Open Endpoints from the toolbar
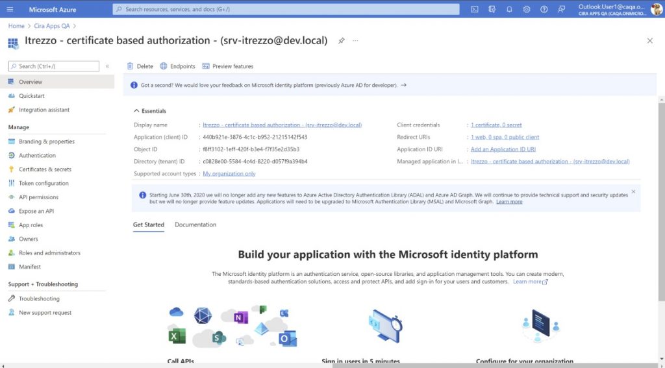 178,66
